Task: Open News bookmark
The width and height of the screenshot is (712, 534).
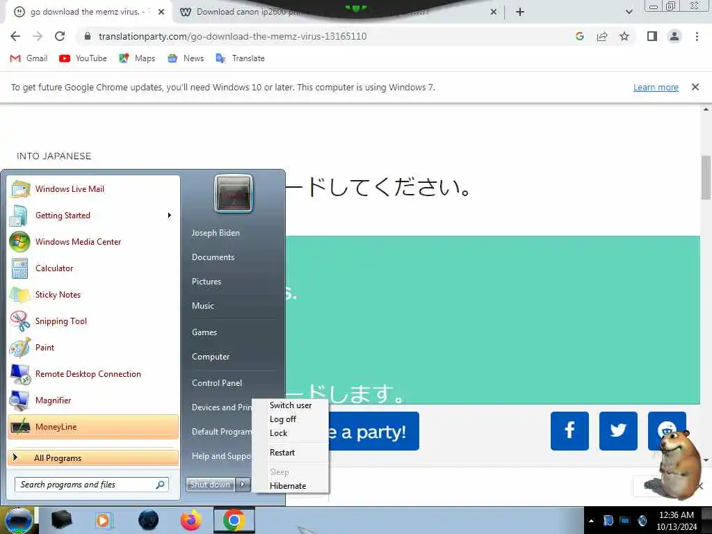Action: point(186,58)
